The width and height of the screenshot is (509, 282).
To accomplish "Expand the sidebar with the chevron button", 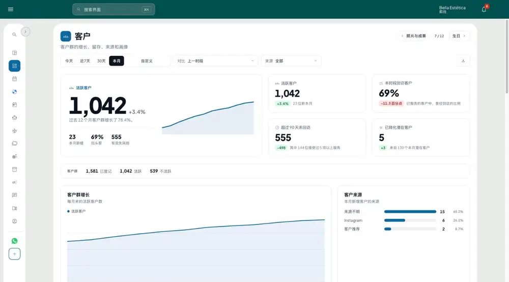I will (x=25, y=32).
